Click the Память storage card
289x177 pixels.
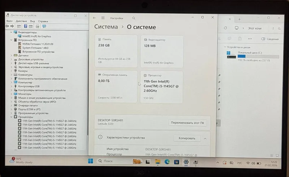tap(116, 51)
